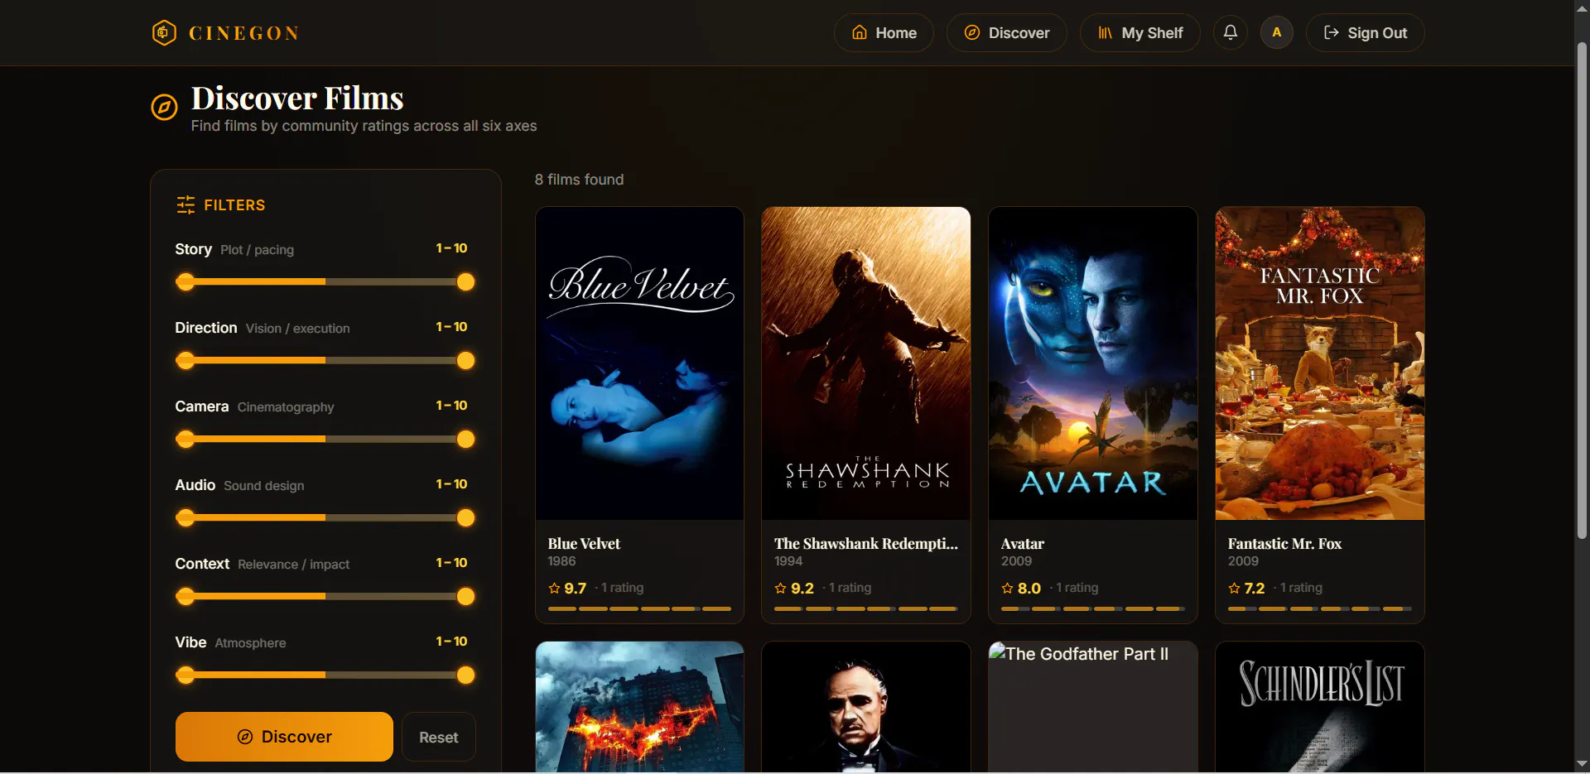1590x774 pixels.
Task: Open the Schindler's List poster
Action: (x=1320, y=707)
